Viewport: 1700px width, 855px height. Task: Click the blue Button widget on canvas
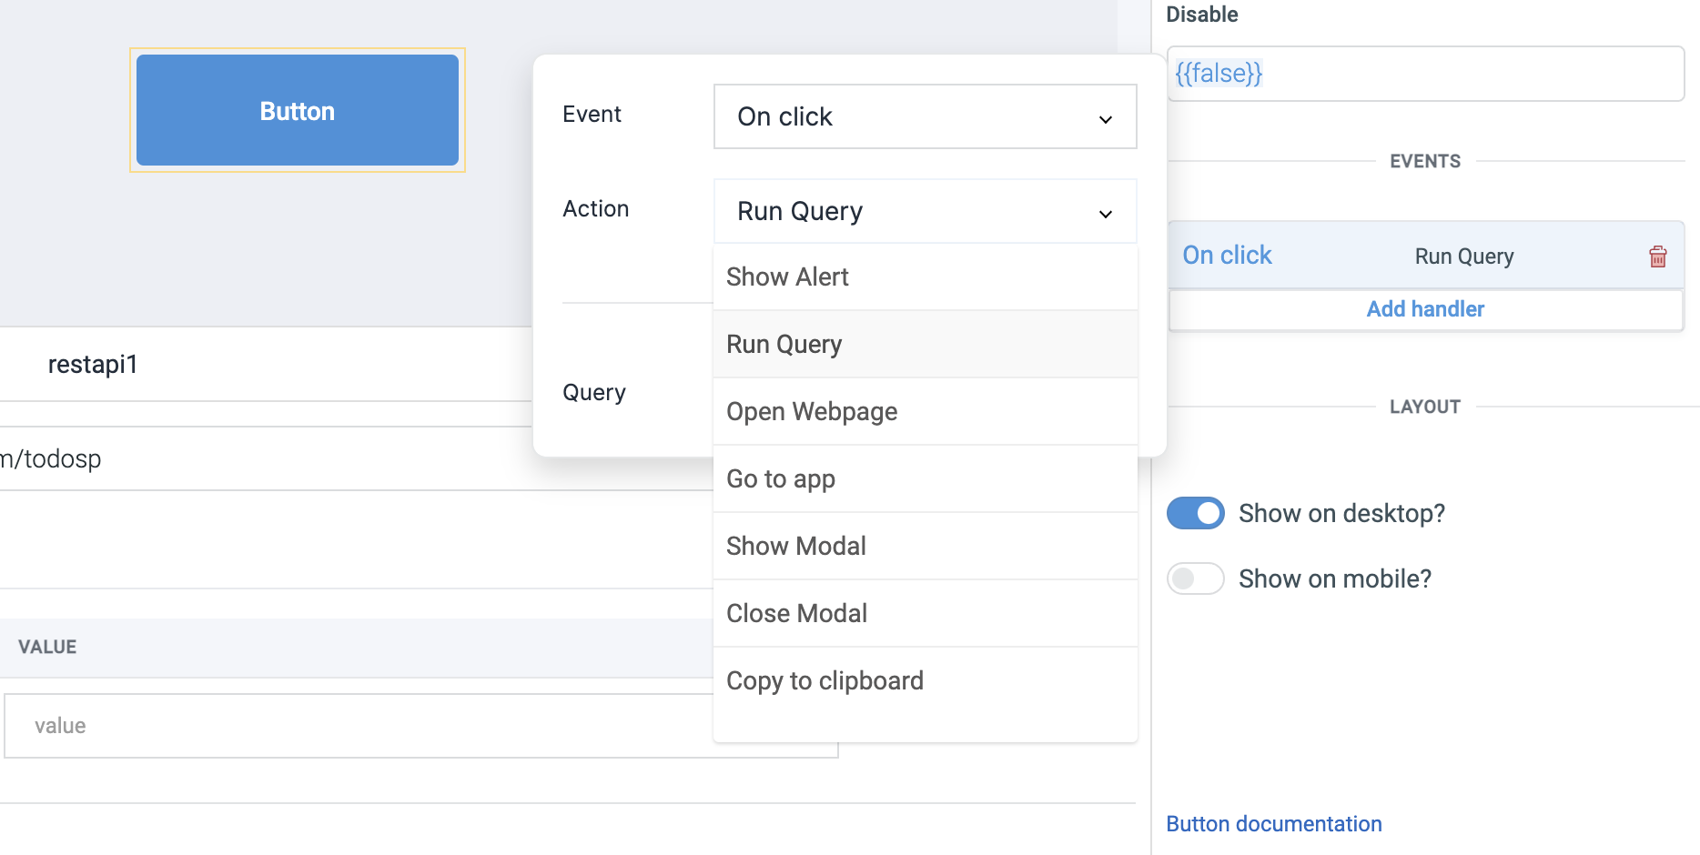tap(298, 110)
